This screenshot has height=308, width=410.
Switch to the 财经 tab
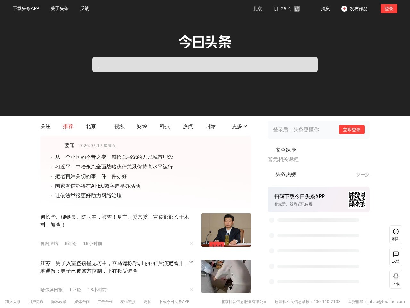[142, 126]
